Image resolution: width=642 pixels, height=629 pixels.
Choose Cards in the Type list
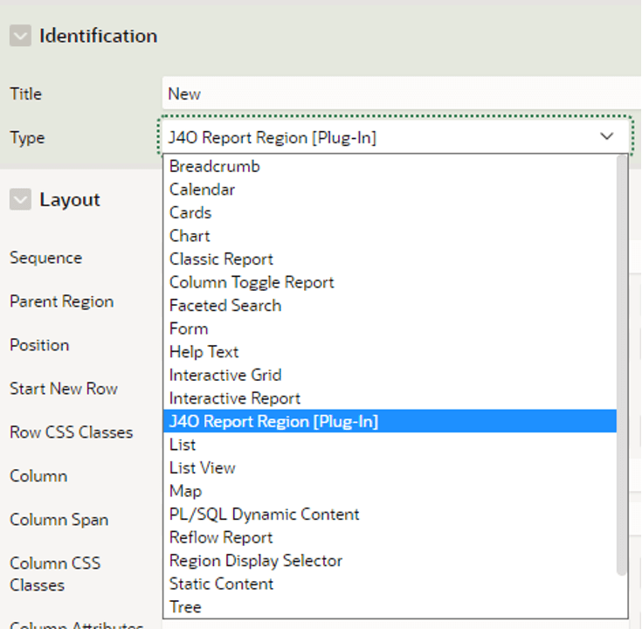[390, 212]
